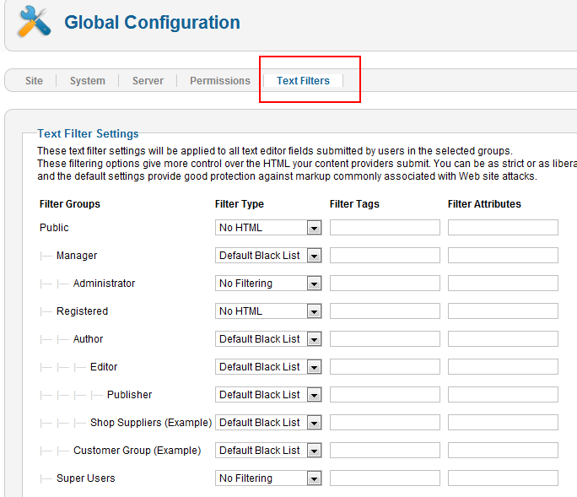Viewport: 577px width, 497px height.
Task: Click the Filter Tags column header
Action: click(x=354, y=204)
